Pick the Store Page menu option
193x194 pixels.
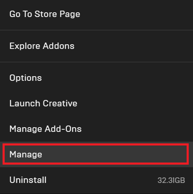(96, 14)
